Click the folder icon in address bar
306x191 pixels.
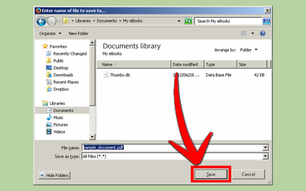(66, 21)
